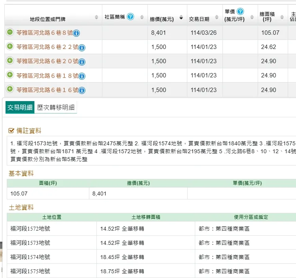Open help icon next to 單價 header

tap(240, 11)
